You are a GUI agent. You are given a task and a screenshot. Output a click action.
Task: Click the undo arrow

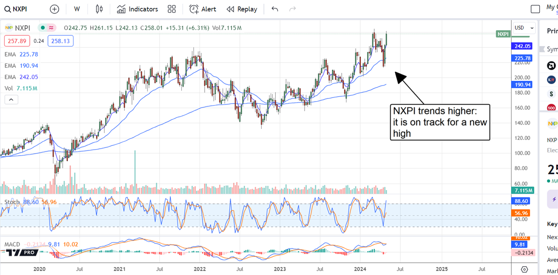point(275,9)
